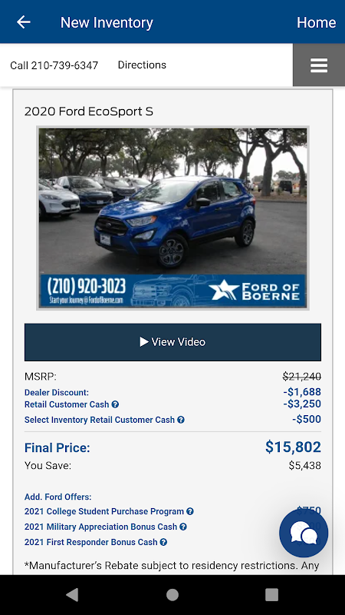Screen dimensions: 345x615
Task: Open 2021 Military Appreciation Bonus Cash link
Action: [100, 527]
